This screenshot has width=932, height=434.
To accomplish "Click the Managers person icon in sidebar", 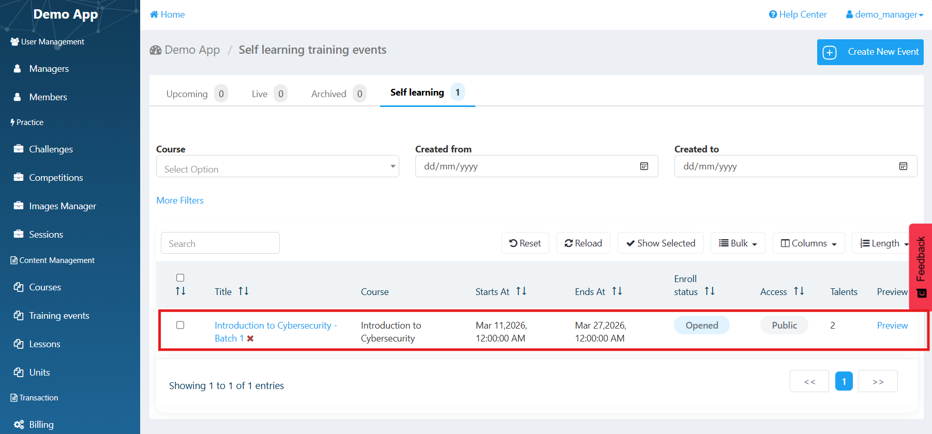I will pyautogui.click(x=18, y=69).
